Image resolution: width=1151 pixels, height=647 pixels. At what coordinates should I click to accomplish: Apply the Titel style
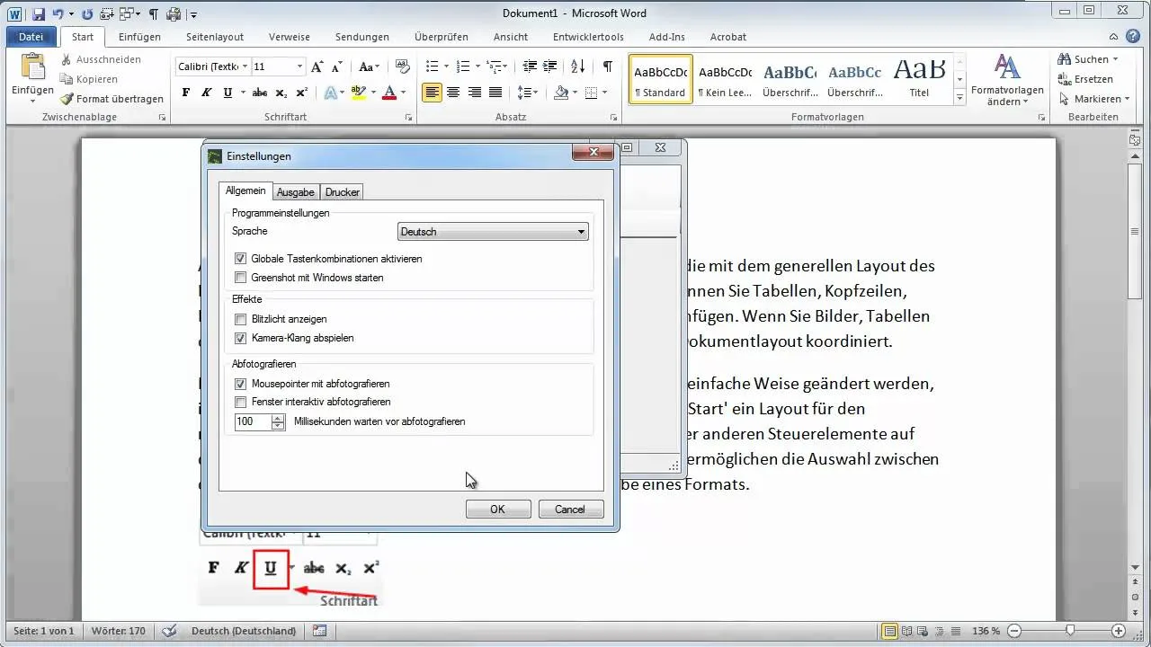[919, 78]
